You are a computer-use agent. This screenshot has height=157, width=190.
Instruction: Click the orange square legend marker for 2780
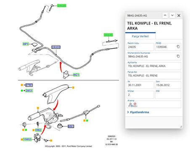click(22, 85)
